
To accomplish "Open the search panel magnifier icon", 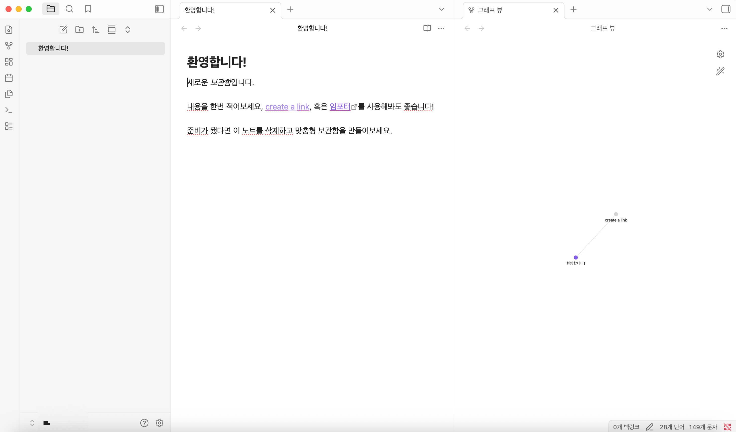I will pyautogui.click(x=69, y=9).
